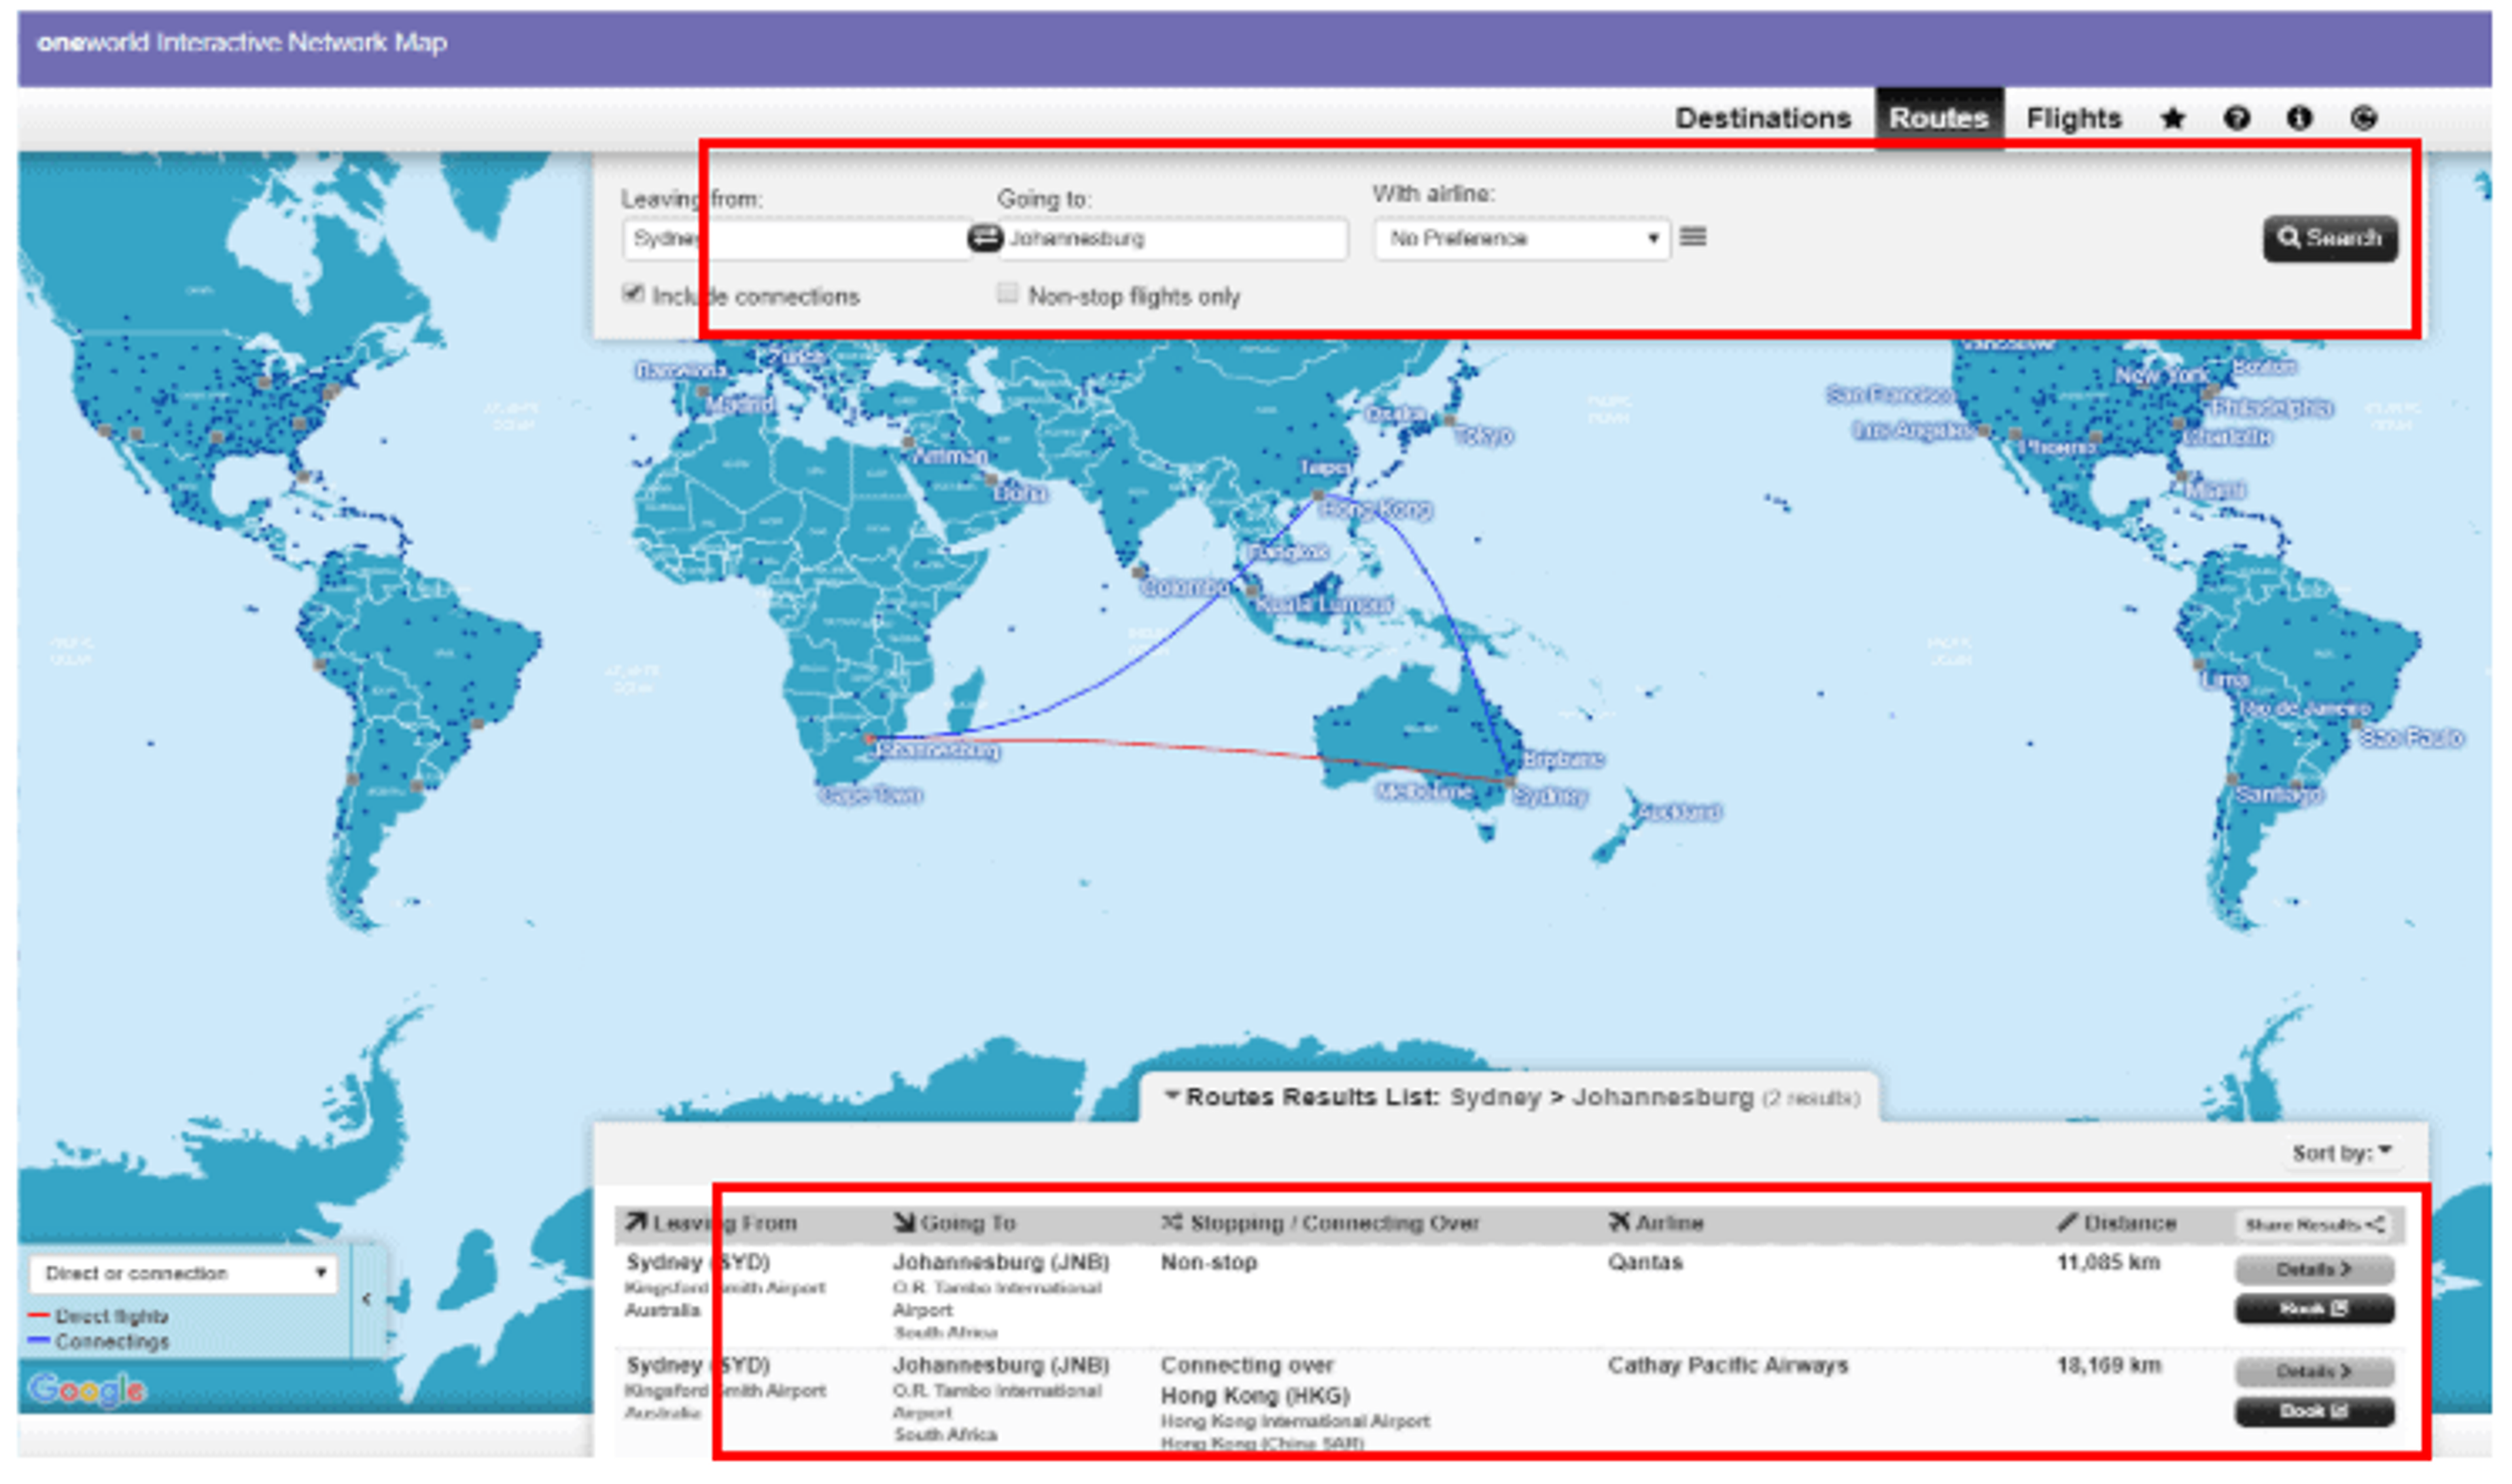The image size is (2512, 1484).
Task: Open the help question mark icon
Action: click(x=2236, y=119)
